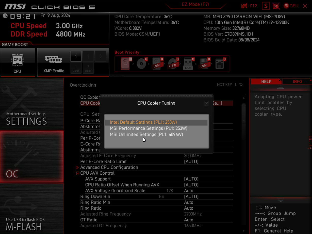Toggle GAME BOOST CPU button

[x=18, y=62]
